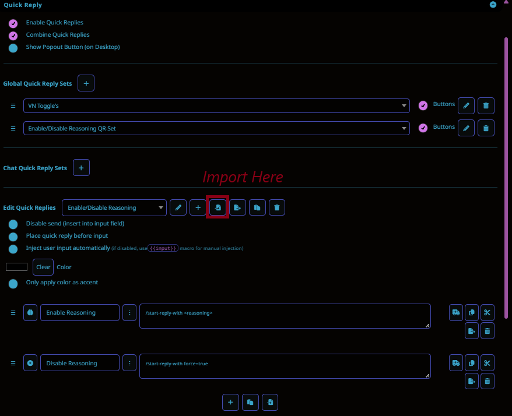Open the brain icon picker for Enable Reasoning

[30, 313]
